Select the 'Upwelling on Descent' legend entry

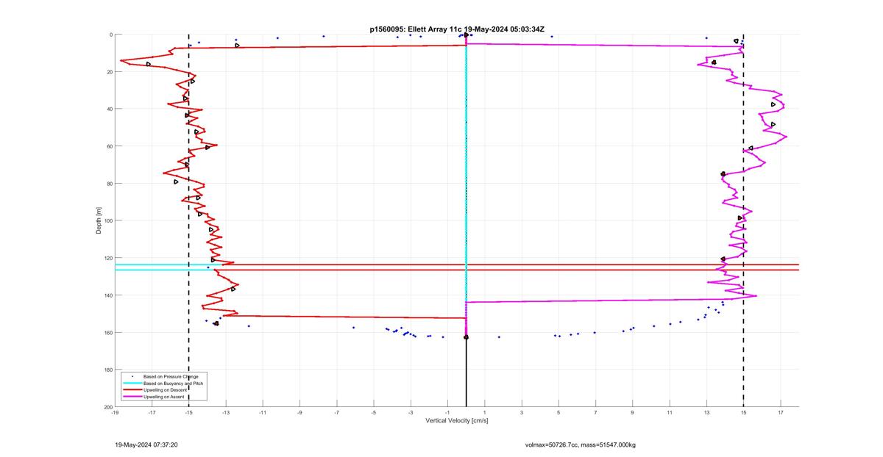(166, 390)
